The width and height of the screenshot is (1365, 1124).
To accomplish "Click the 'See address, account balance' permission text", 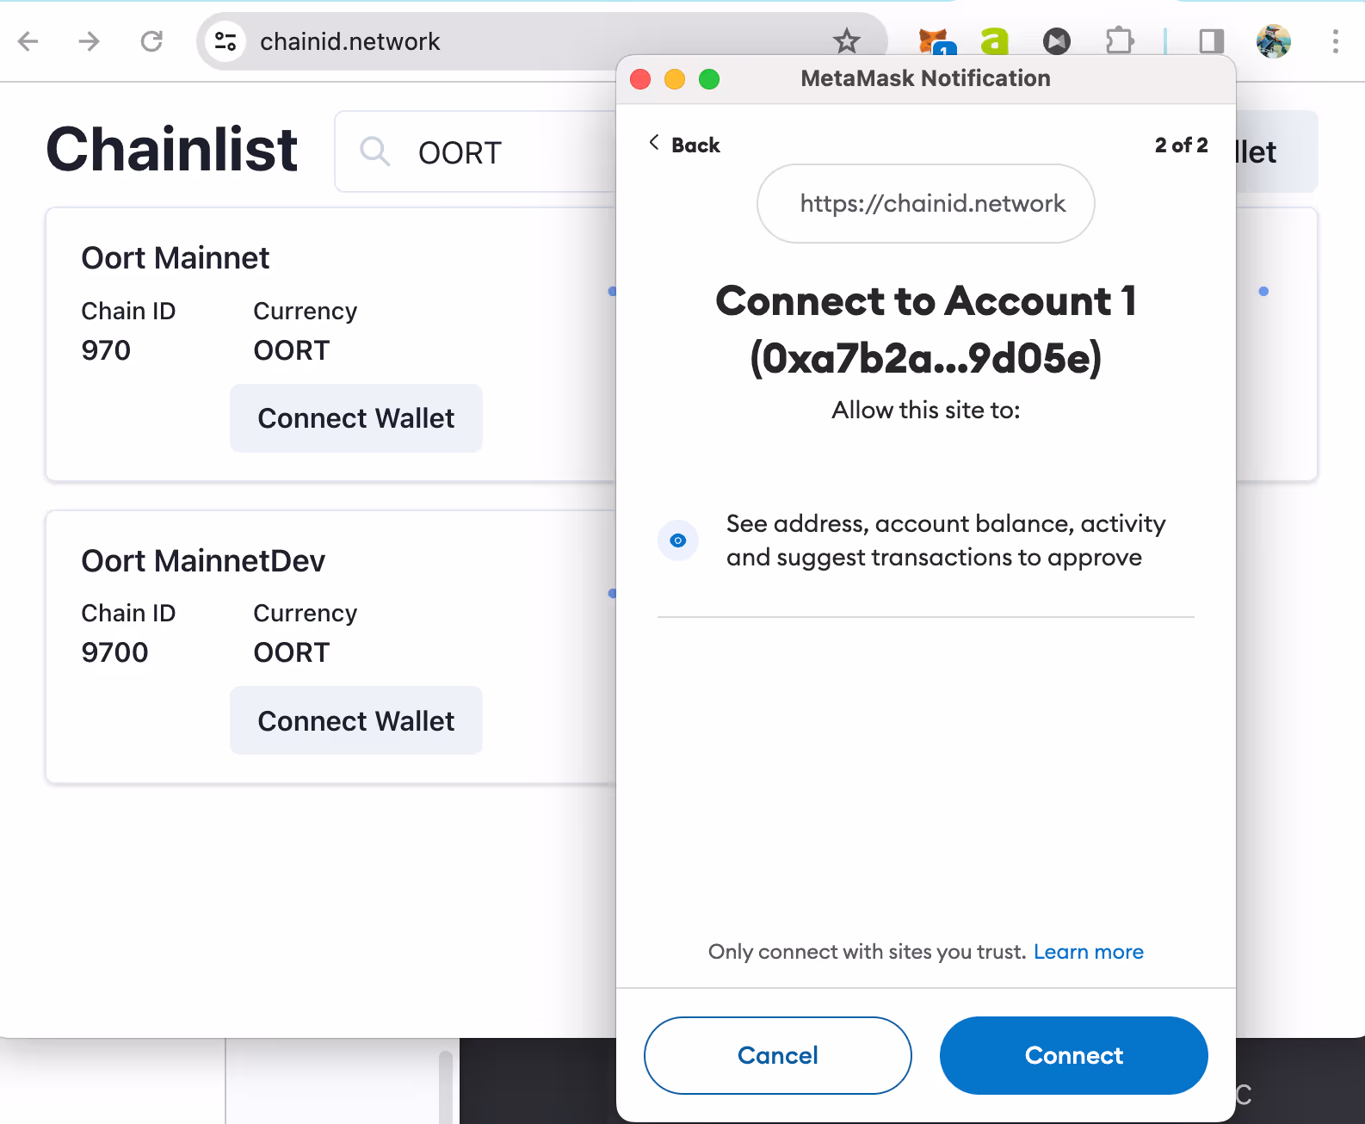I will coord(946,540).
